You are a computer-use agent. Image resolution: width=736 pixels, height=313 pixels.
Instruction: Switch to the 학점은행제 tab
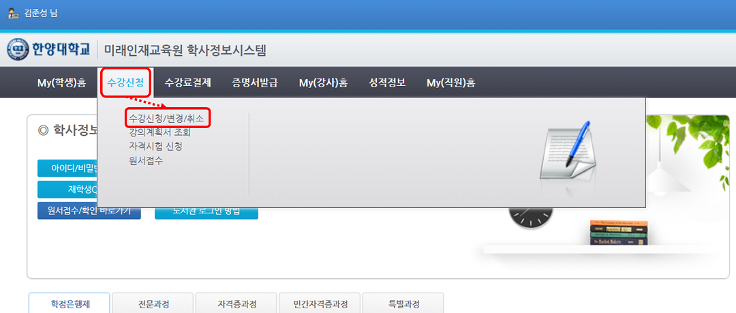pos(70,304)
